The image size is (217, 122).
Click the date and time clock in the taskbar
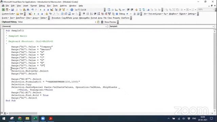click(202, 119)
